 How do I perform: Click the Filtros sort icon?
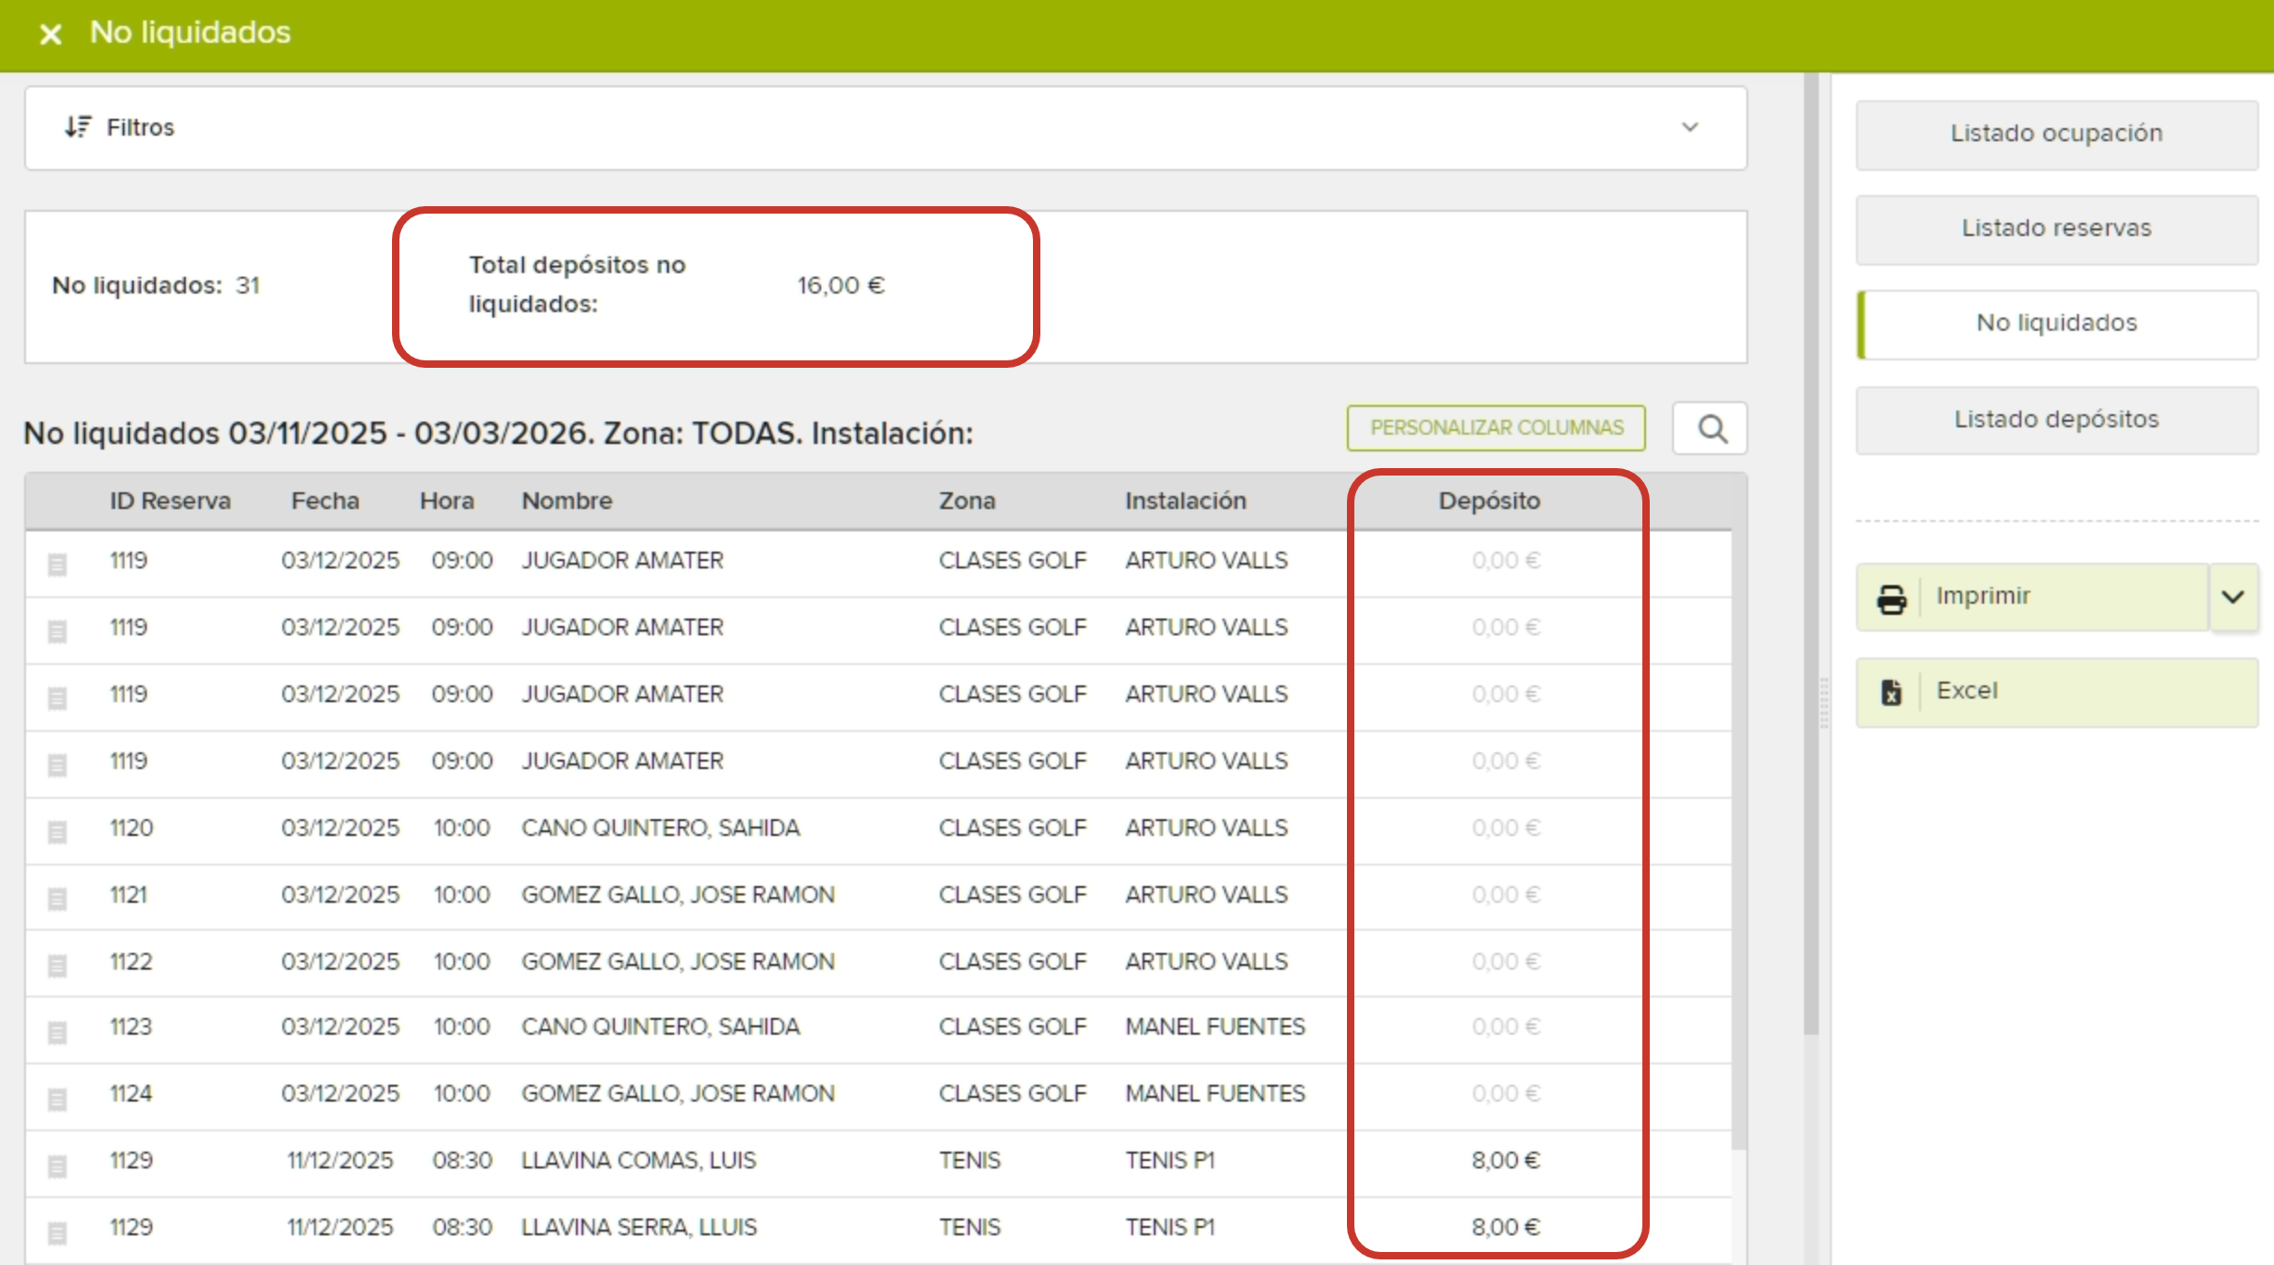click(x=77, y=126)
